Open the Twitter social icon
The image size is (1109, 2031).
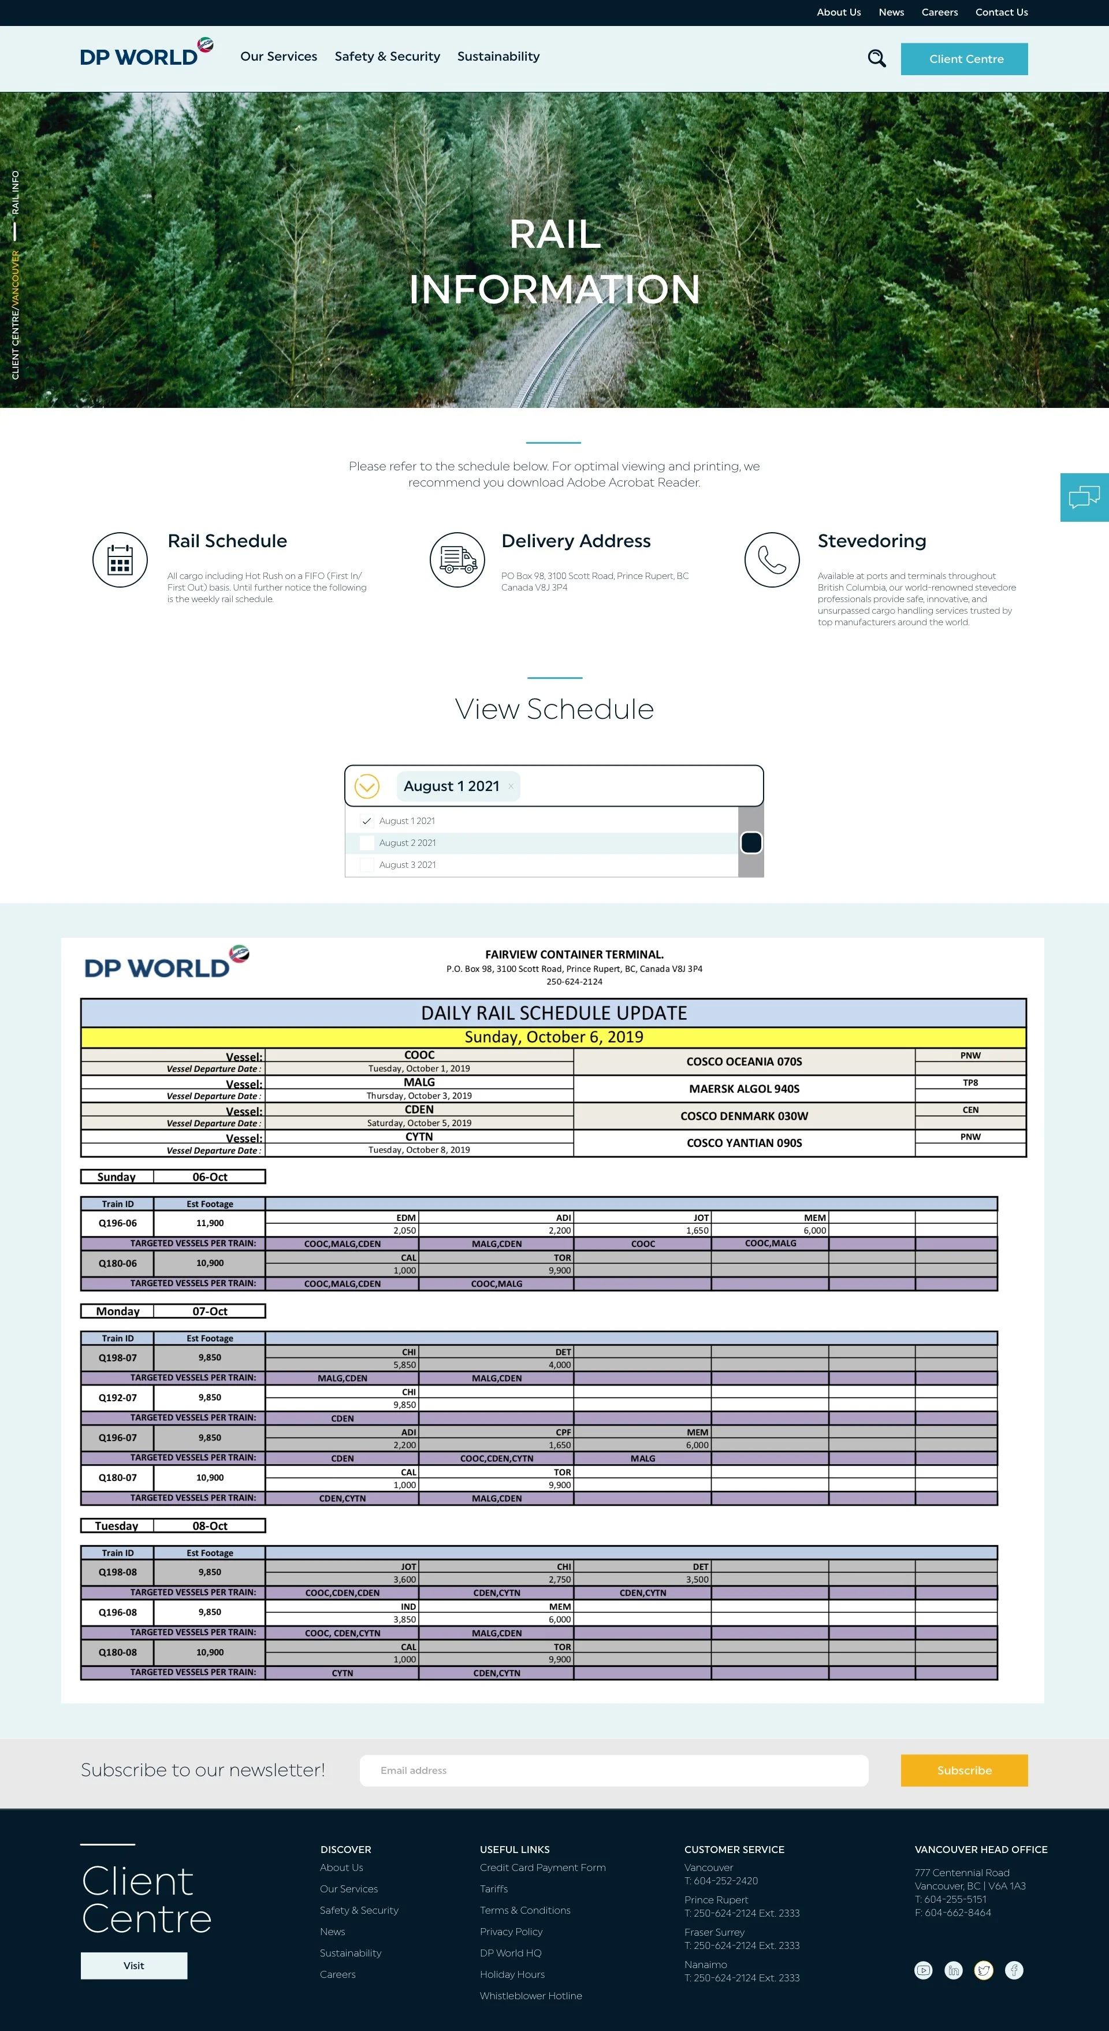984,1970
